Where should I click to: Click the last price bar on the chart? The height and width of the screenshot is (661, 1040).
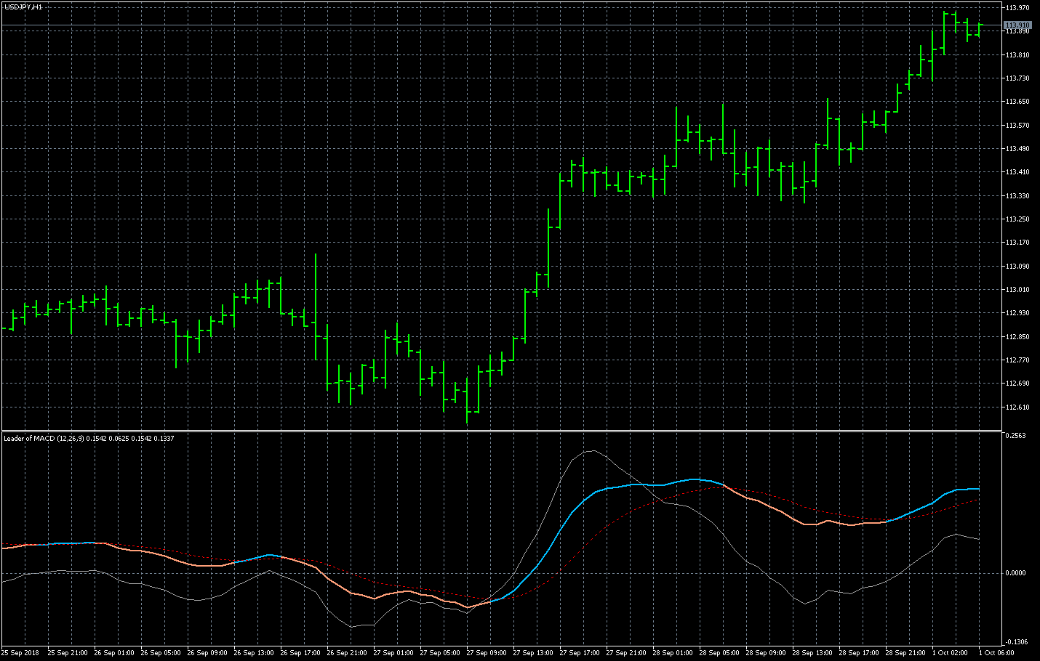coord(979,30)
